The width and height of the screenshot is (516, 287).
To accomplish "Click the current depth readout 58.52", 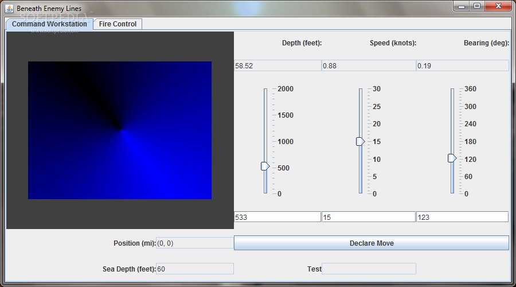I will click(x=277, y=65).
